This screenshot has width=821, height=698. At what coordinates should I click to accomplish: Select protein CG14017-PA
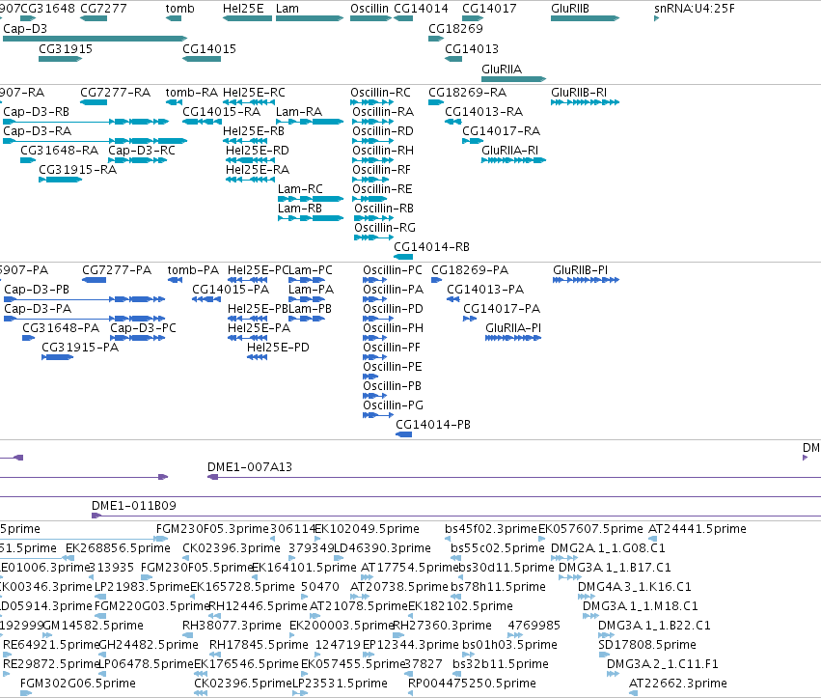(502, 309)
